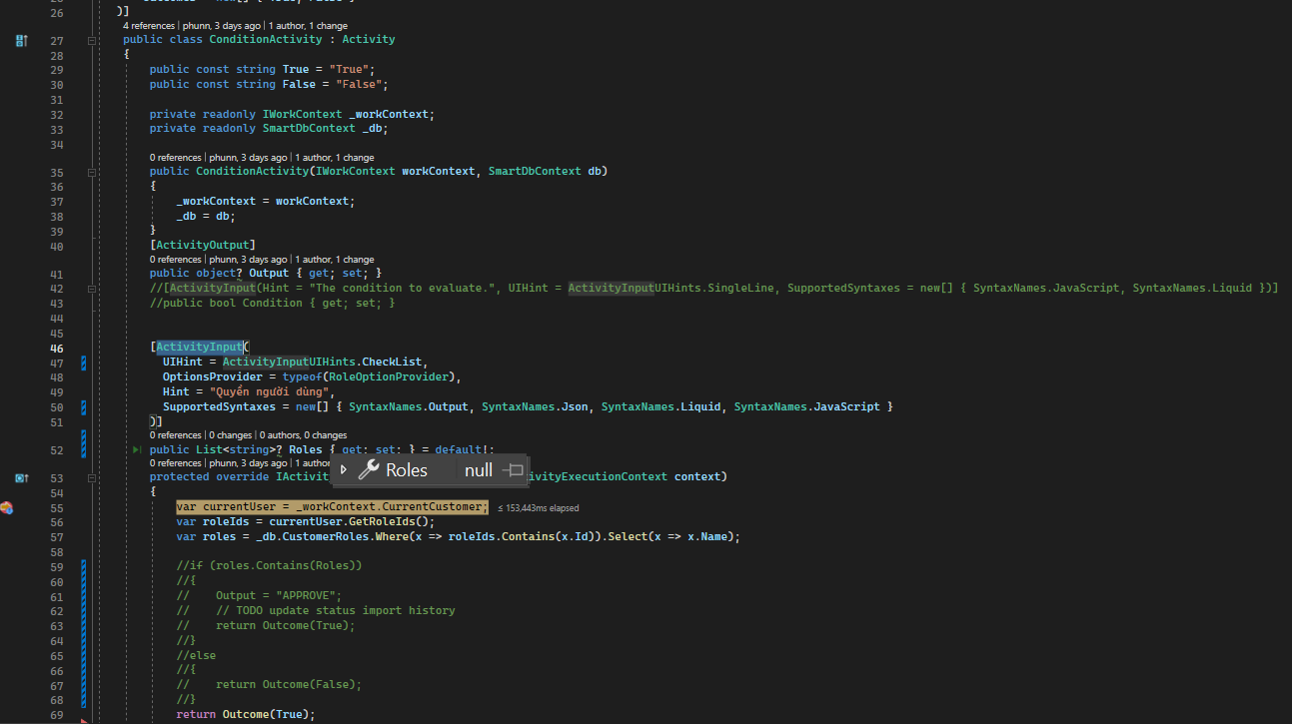Click the wrench icon in the Roles data tip
The height and width of the screenshot is (724, 1292).
tap(368, 469)
